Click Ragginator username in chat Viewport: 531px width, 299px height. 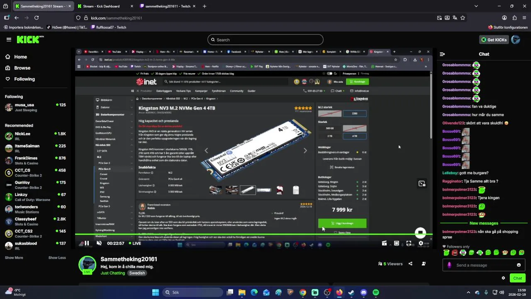(x=452, y=181)
